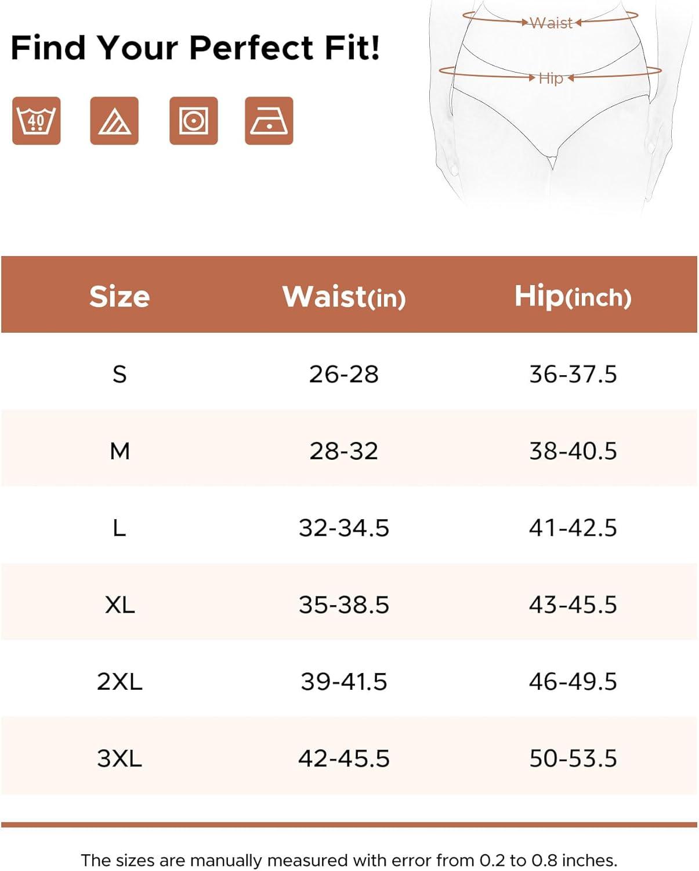The height and width of the screenshot is (871, 699).
Task: Click the Hip measurement label on diagram
Action: pyautogui.click(x=550, y=78)
